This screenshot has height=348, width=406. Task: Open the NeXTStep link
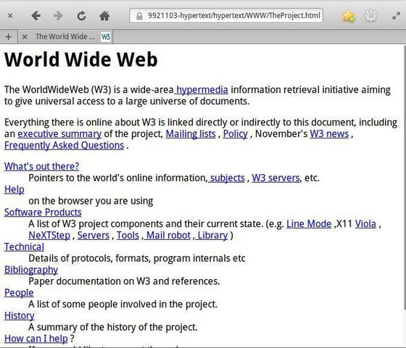point(49,235)
